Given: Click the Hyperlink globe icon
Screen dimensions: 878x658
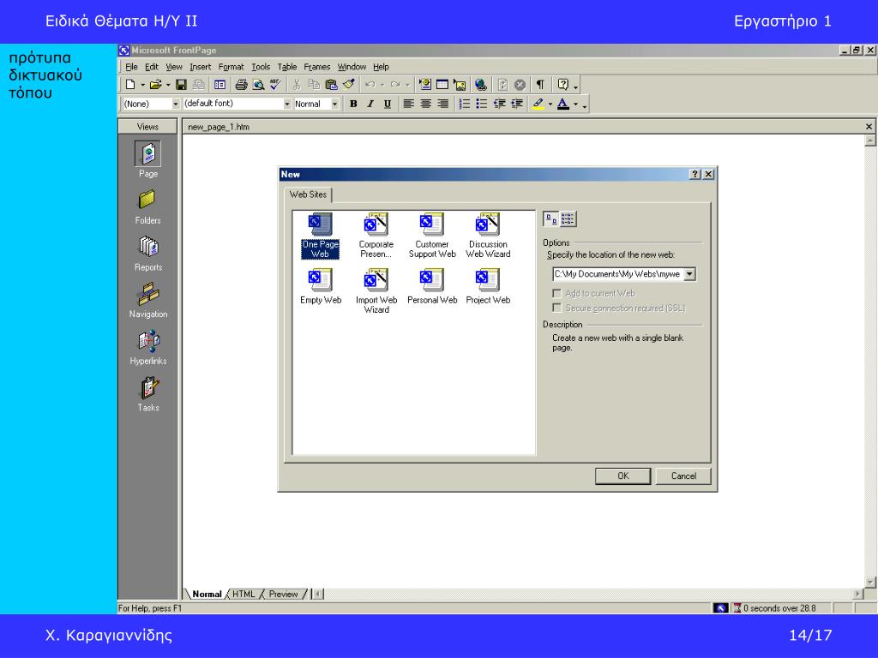Looking at the screenshot, I should [480, 85].
